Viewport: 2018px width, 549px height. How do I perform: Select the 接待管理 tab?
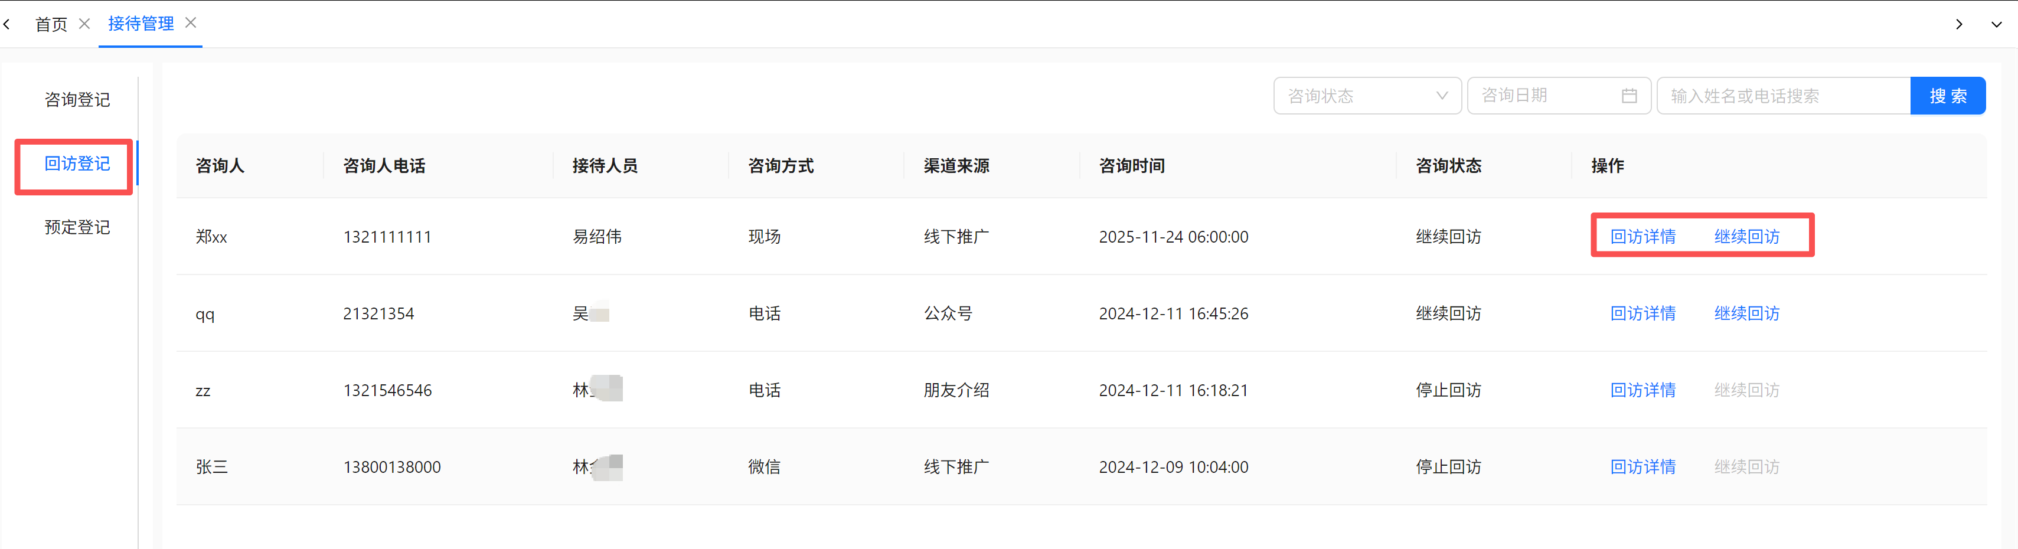coord(141,24)
